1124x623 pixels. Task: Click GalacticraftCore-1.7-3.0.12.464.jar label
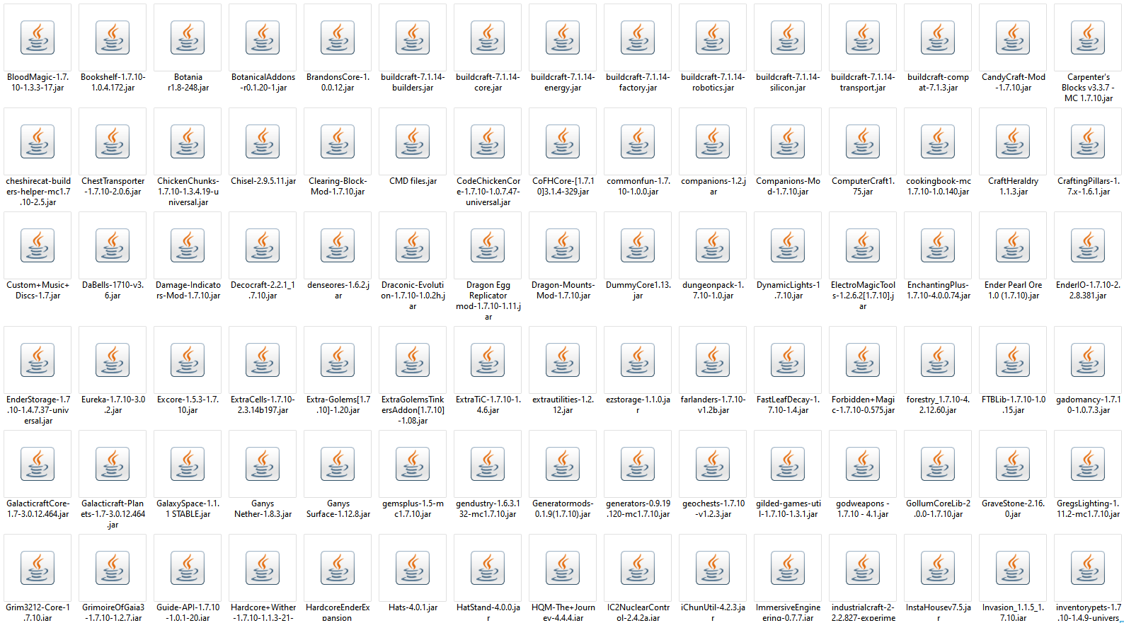[38, 508]
